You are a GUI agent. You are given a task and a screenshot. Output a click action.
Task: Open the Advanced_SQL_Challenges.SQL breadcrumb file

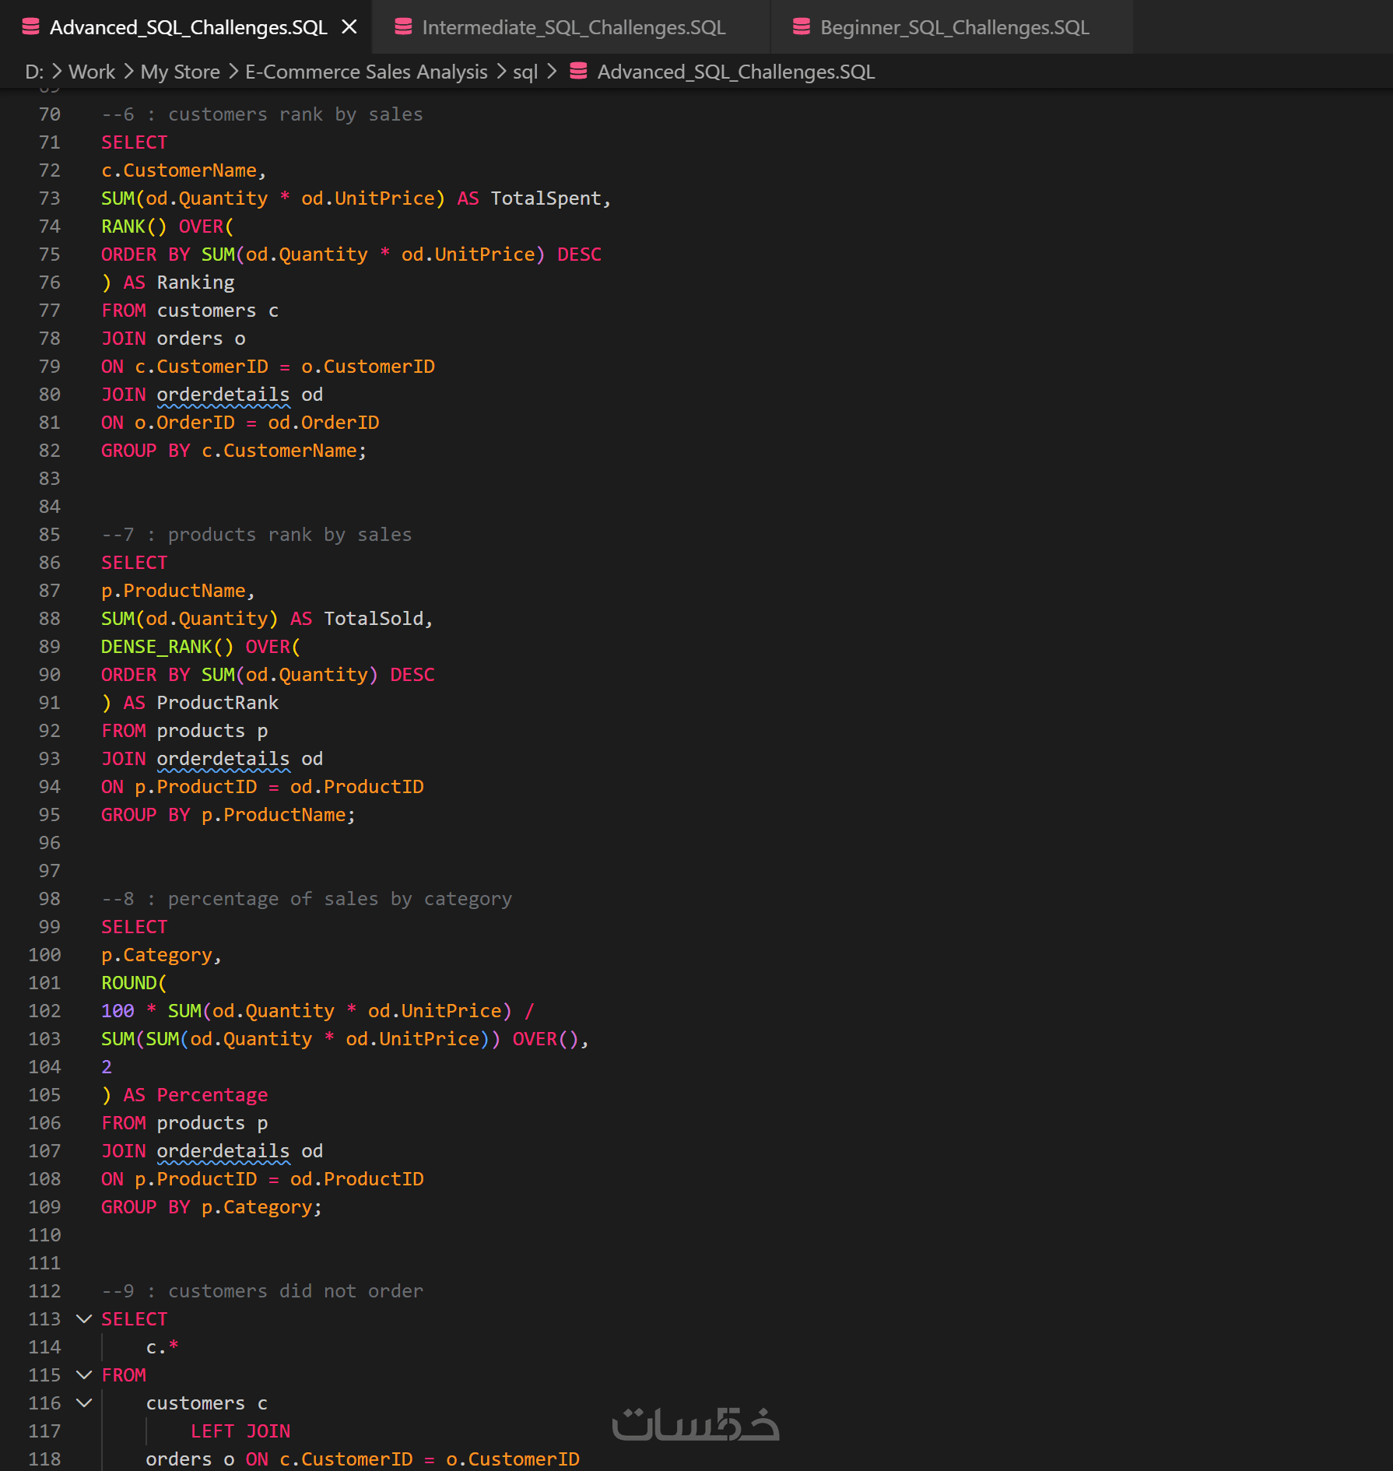pos(736,72)
